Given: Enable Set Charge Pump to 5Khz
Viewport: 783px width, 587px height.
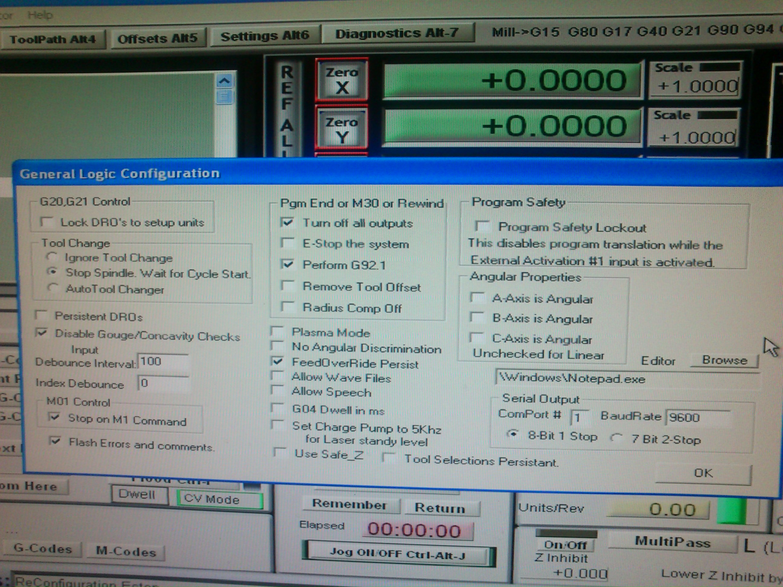Looking at the screenshot, I should [278, 425].
